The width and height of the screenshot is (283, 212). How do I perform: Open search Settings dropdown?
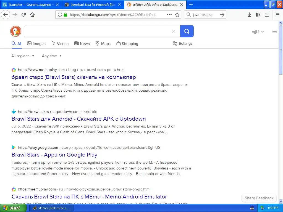pyautogui.click(x=183, y=43)
